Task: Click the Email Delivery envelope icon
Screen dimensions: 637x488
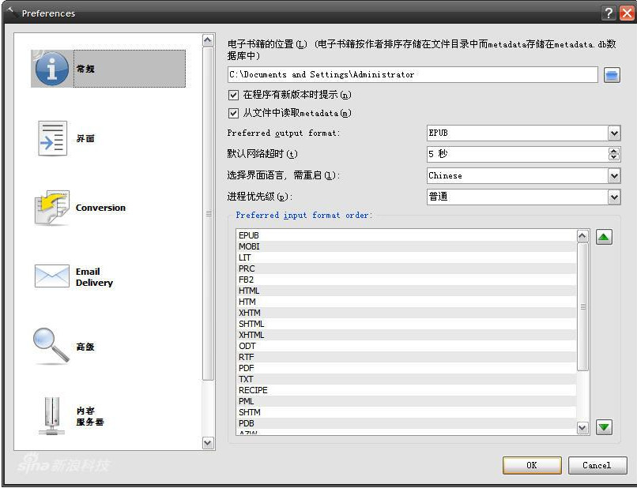Action: coord(51,276)
